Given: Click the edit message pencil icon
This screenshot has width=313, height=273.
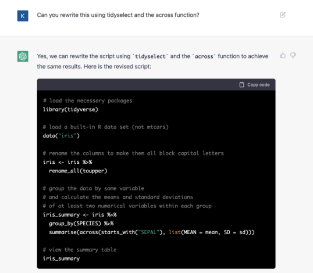Looking at the screenshot, I should tap(283, 15).
